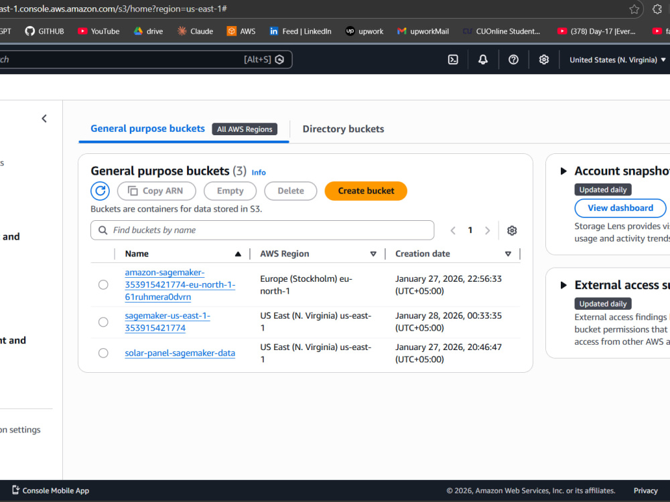Open drive bookmark
Screen dimensions: 670x502
click(148, 31)
